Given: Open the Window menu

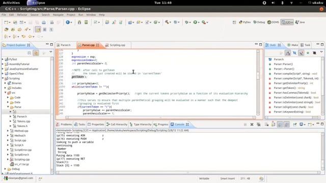Looking at the screenshot, I should 91,15.
